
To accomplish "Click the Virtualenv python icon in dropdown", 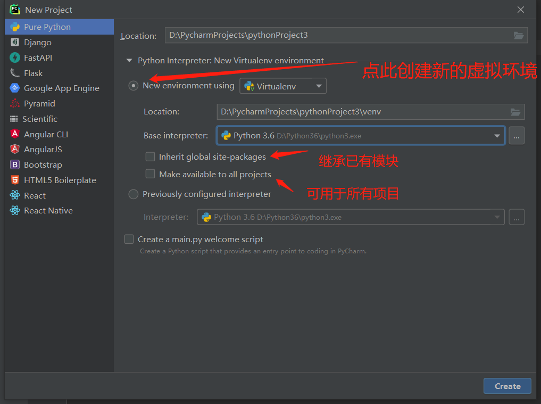I will click(249, 86).
